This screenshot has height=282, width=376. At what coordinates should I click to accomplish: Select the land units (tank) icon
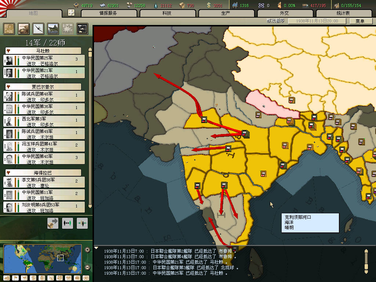(24, 29)
